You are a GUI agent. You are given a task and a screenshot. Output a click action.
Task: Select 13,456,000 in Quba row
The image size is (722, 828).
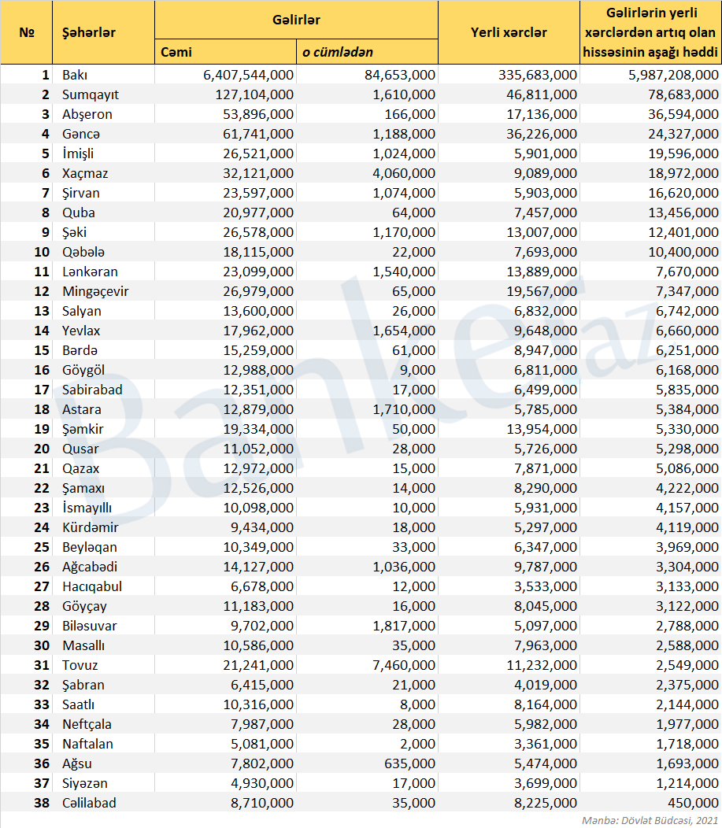[x=683, y=213]
